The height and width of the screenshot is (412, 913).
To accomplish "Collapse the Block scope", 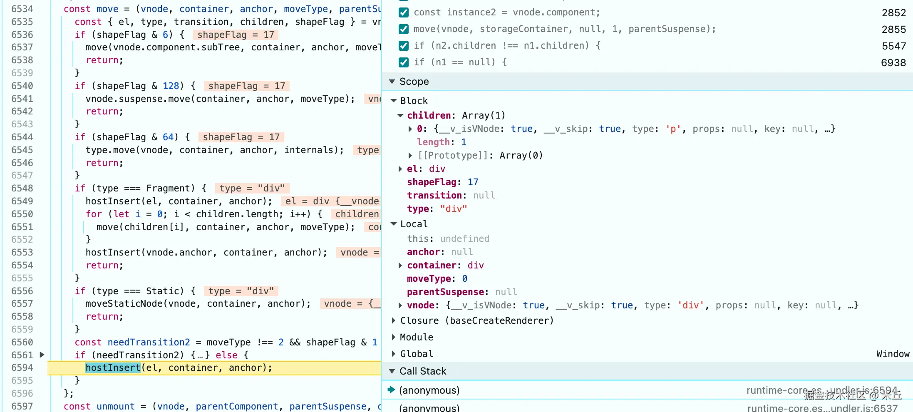I will [x=394, y=101].
